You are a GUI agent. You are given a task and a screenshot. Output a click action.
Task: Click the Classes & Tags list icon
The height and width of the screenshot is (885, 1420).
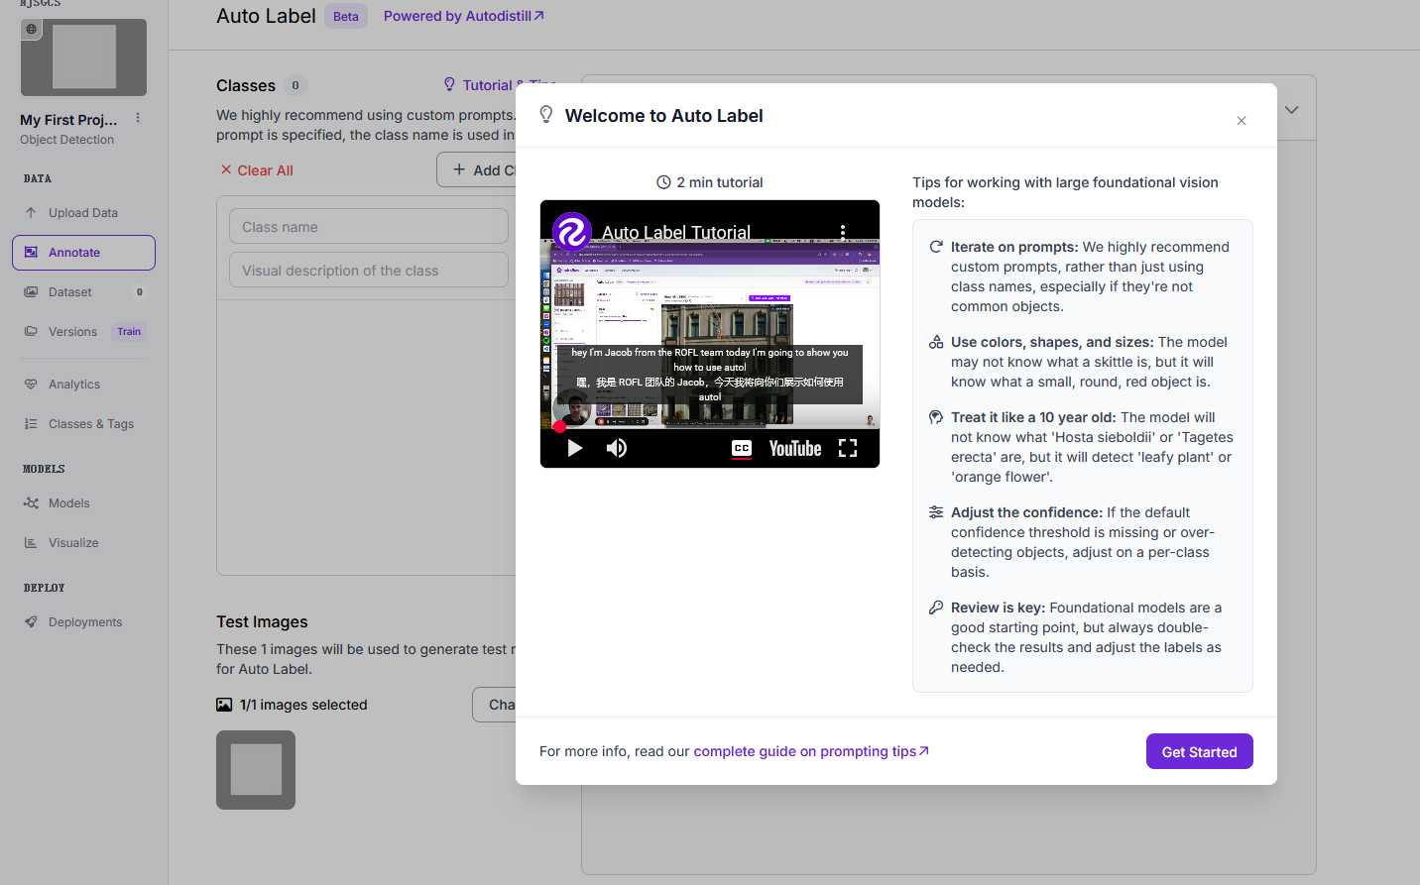pos(31,424)
